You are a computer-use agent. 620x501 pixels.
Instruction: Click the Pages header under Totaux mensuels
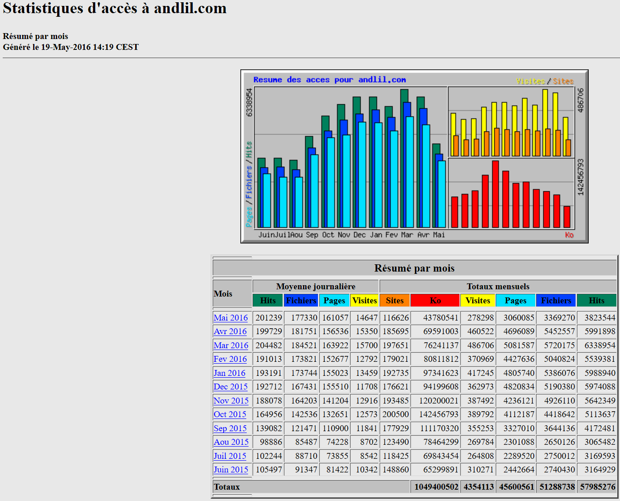point(516,301)
